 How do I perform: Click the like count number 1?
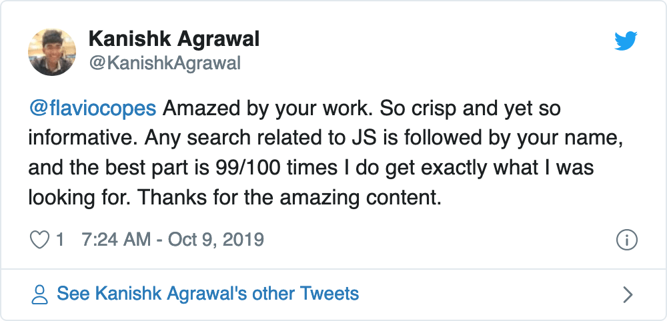[x=60, y=240]
